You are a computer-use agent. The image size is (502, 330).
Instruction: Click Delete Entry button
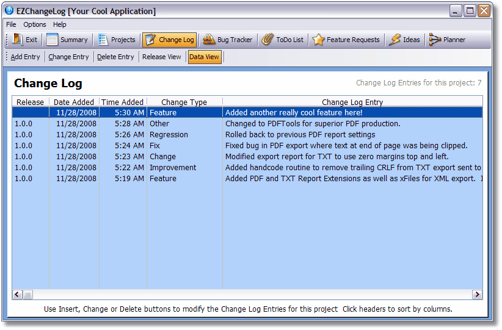tap(115, 57)
